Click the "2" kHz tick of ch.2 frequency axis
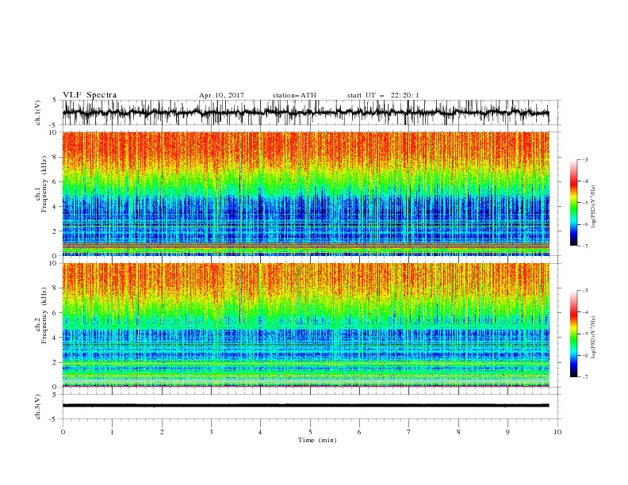The height and width of the screenshot is (485, 628). click(55, 362)
